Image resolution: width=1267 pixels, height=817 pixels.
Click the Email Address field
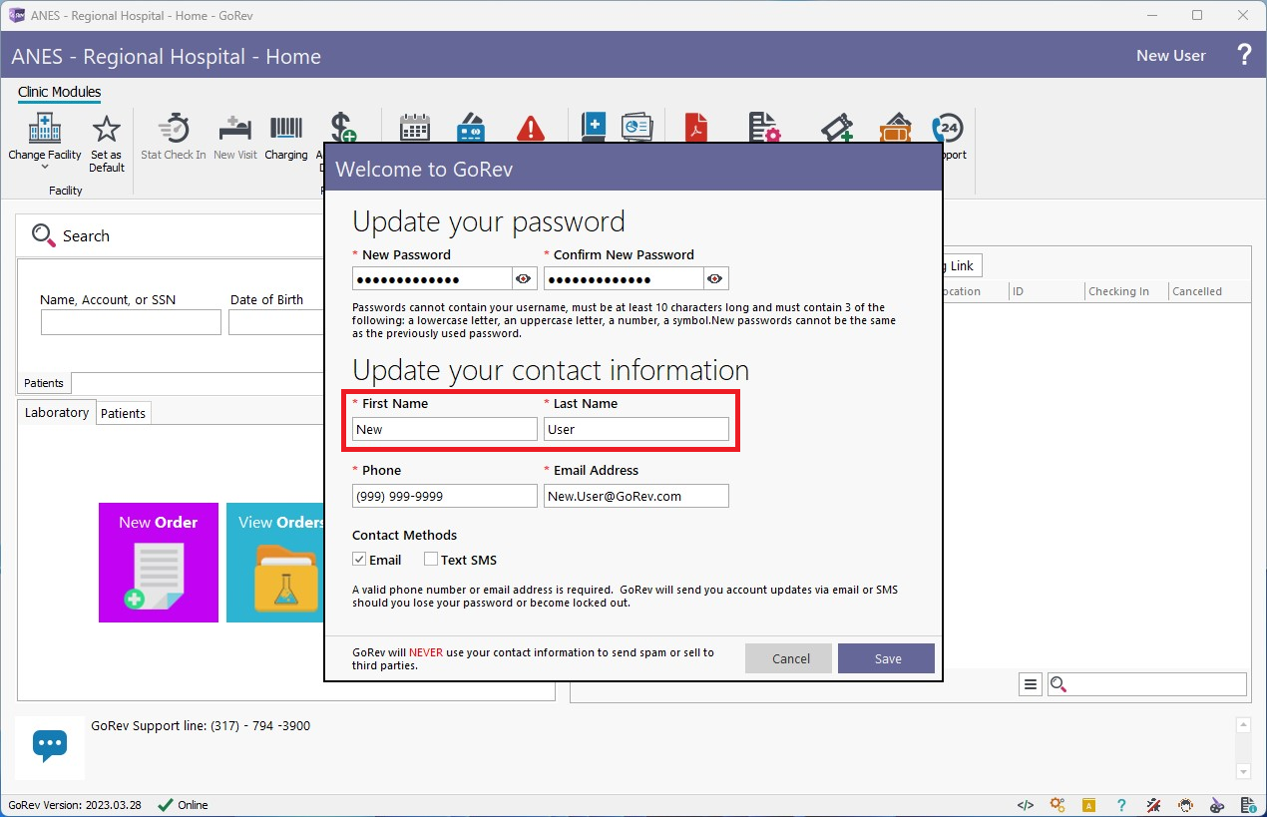636,496
